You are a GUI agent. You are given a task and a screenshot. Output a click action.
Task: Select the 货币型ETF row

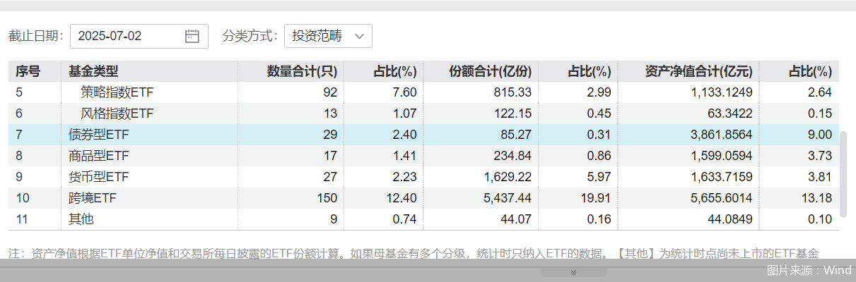[98, 177]
